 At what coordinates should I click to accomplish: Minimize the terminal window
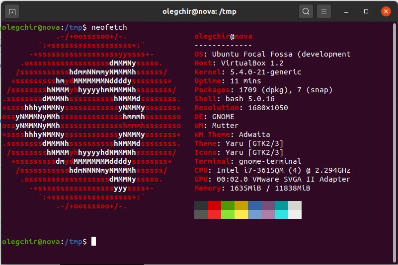[346, 12]
